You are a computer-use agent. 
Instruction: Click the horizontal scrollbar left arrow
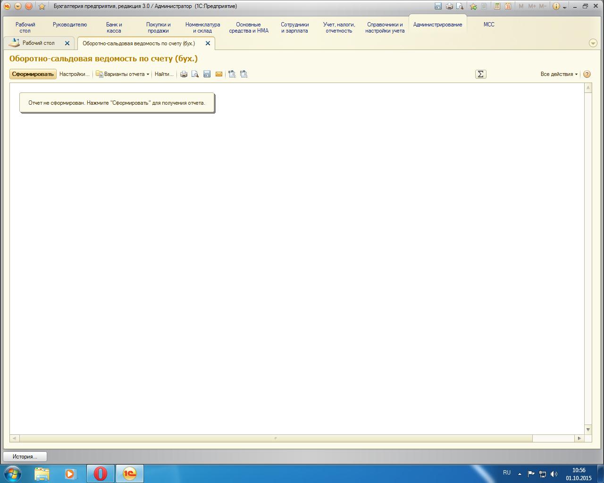pos(14,438)
